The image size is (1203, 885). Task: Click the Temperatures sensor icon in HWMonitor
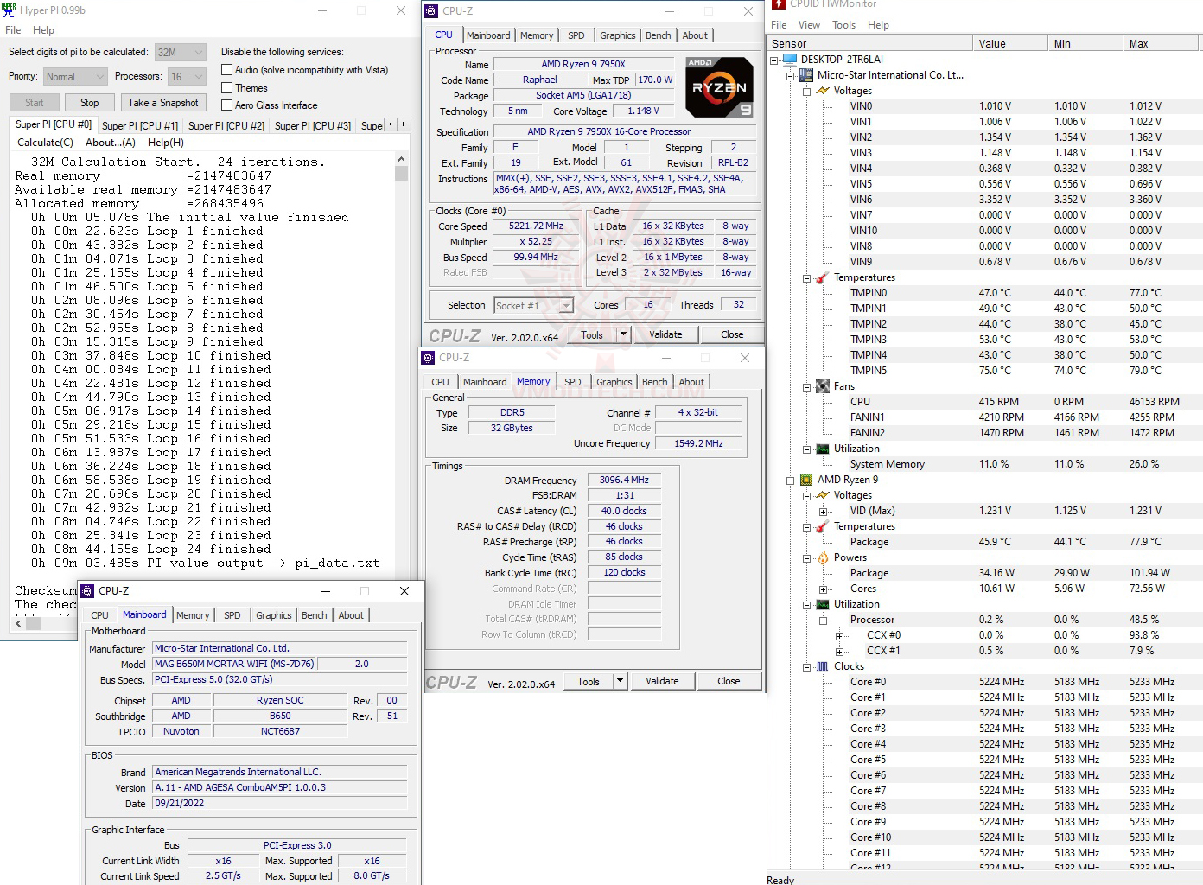coord(821,277)
